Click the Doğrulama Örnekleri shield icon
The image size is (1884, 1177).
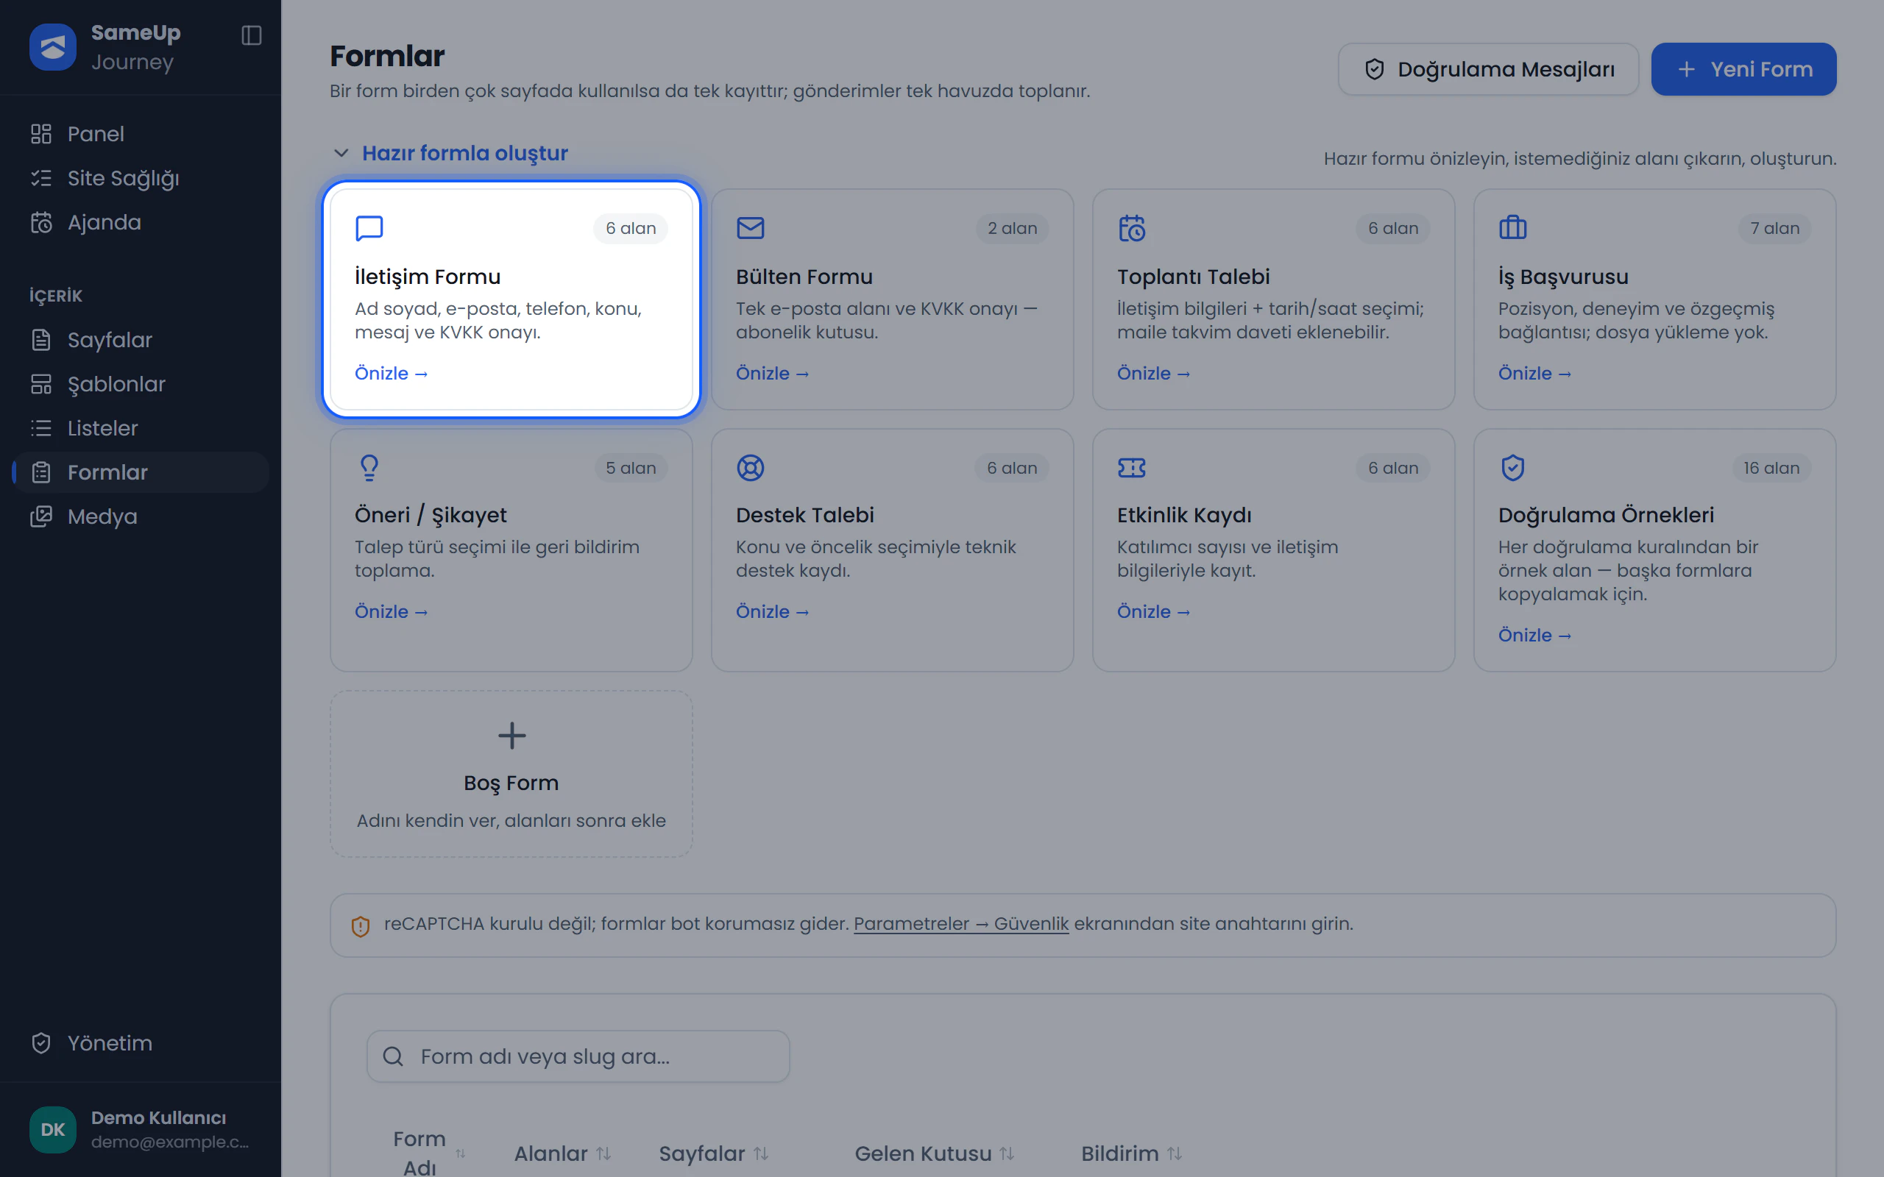click(x=1512, y=468)
